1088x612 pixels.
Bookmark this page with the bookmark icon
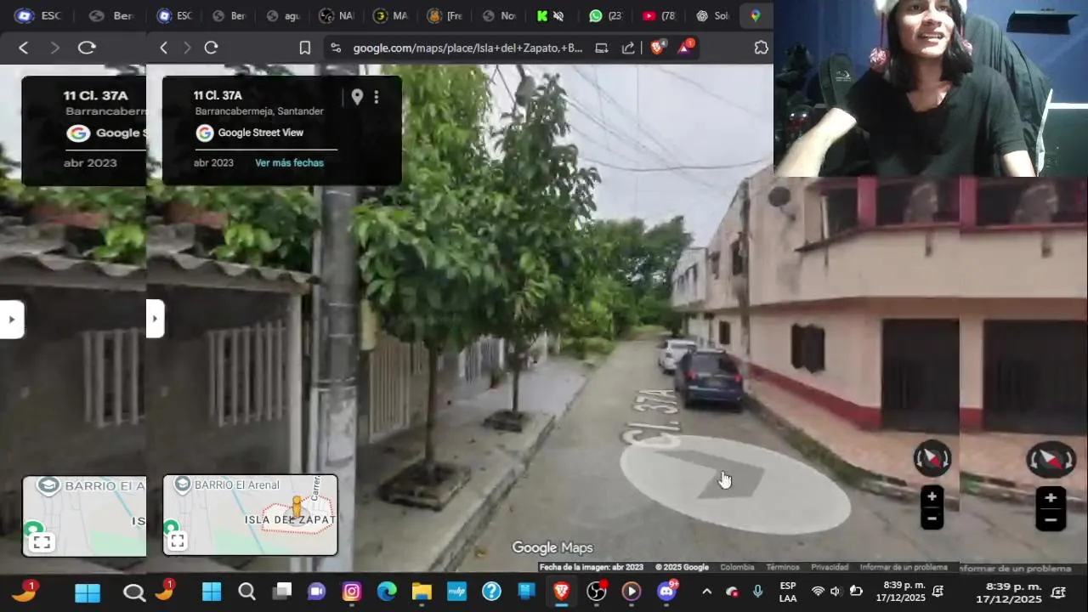click(305, 48)
